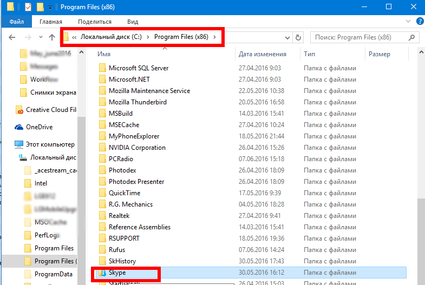Click the OneDrive cloud icon
Screen dimensions: 425x285
tap(19, 127)
